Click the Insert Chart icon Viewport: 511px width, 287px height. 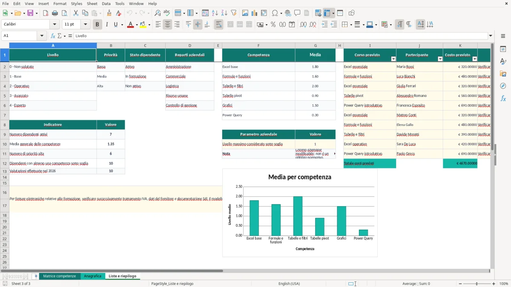click(x=254, y=13)
